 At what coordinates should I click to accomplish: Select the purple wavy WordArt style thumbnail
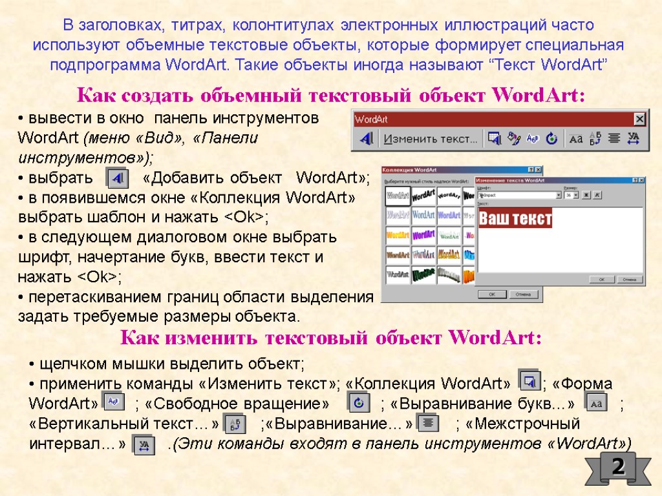[x=423, y=235]
